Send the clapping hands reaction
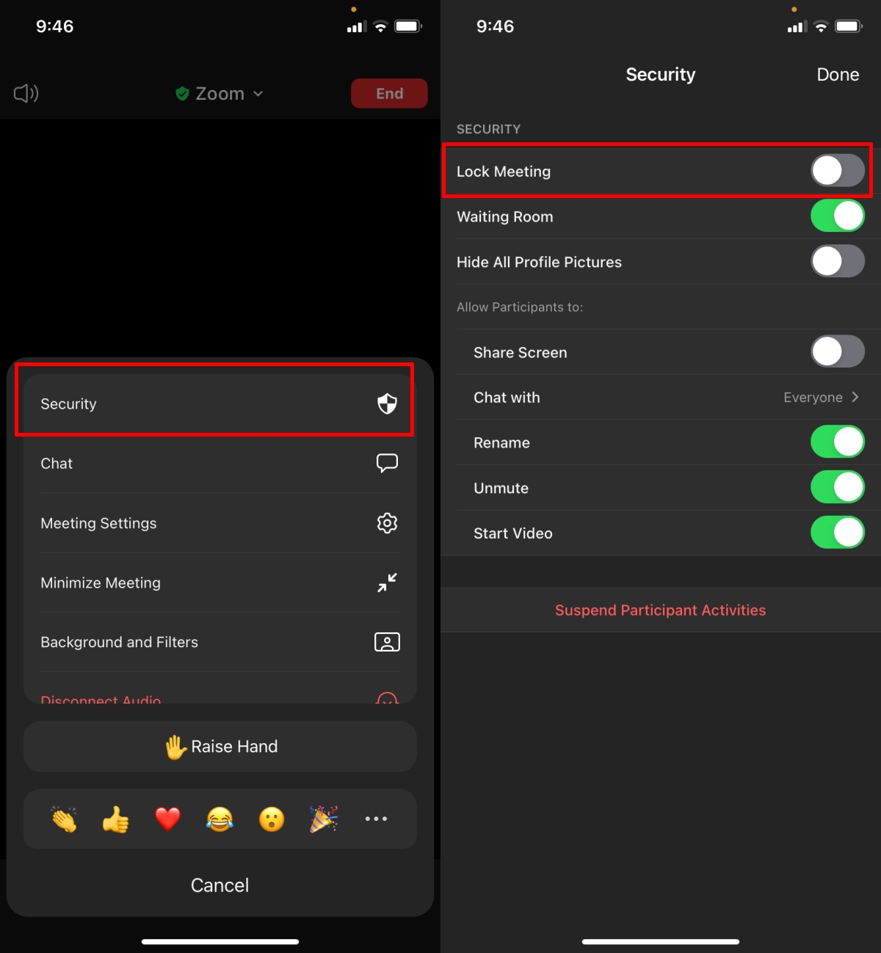Screen dimensions: 881x953 click(65, 819)
